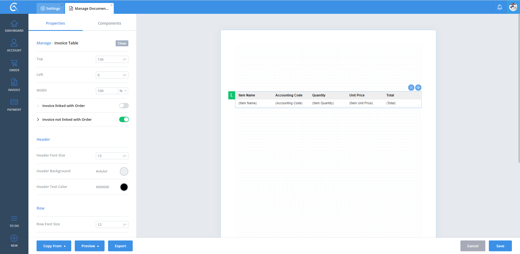
Task: Pick the black Header Text Color swatch
Action: 124,187
